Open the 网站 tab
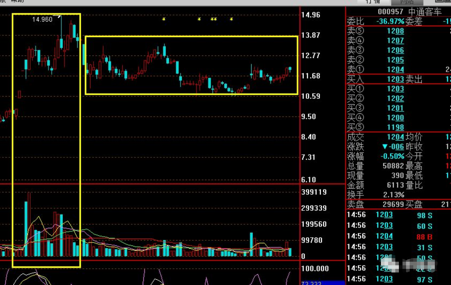The width and height of the screenshot is (451, 285). pos(407,2)
